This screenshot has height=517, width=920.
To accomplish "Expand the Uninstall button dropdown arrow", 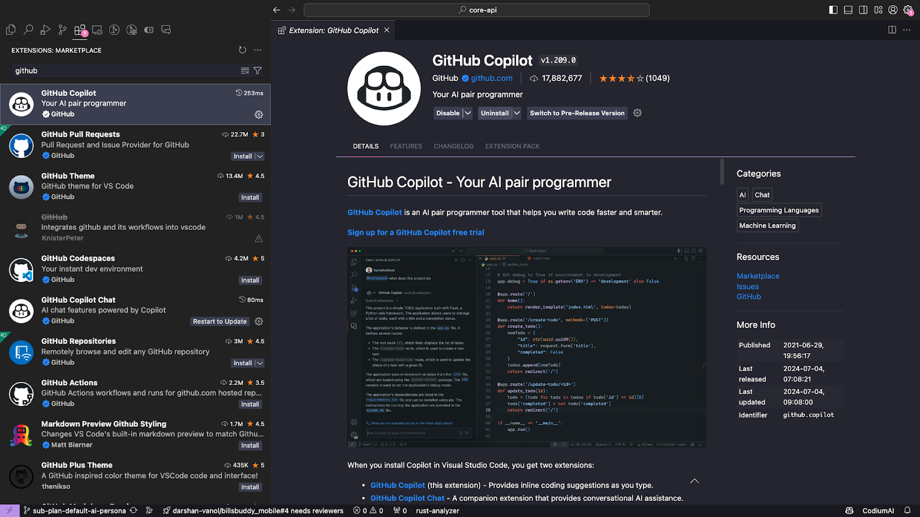I will coord(516,113).
